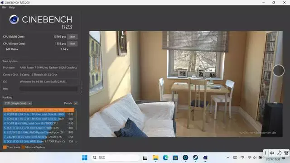
Task: Start the CPU Multi Core benchmark
Action: (72, 37)
